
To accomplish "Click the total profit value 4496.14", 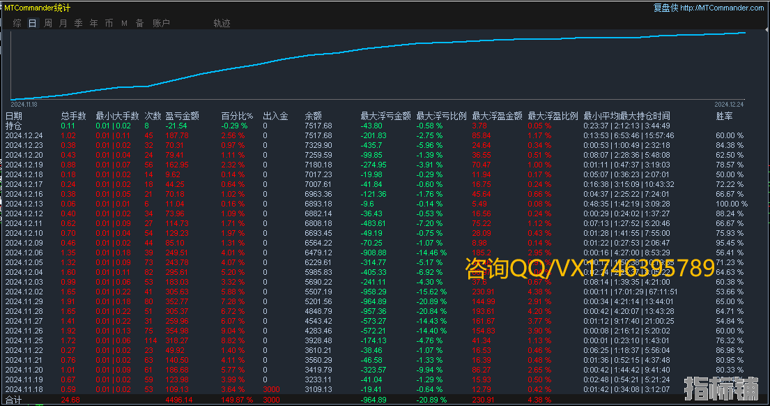I will point(179,400).
